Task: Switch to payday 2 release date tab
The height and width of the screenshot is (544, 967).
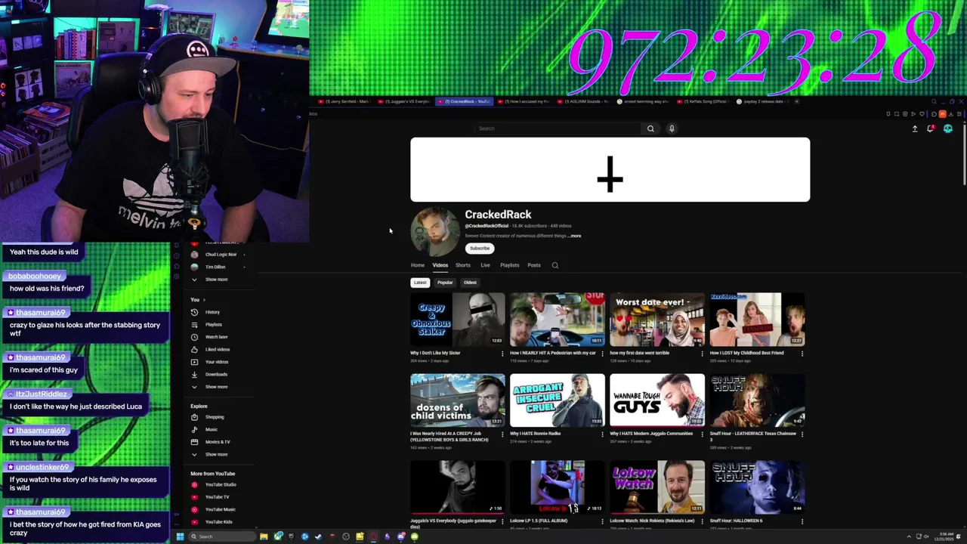Action: click(764, 101)
